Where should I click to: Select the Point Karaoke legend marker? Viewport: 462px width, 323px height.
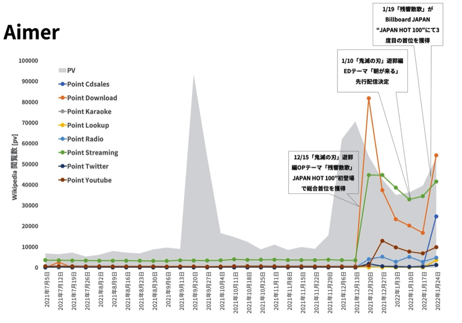click(62, 111)
